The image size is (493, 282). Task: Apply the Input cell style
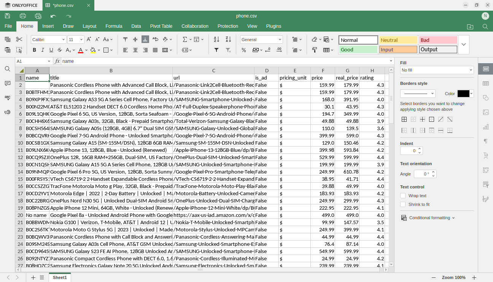398,49
